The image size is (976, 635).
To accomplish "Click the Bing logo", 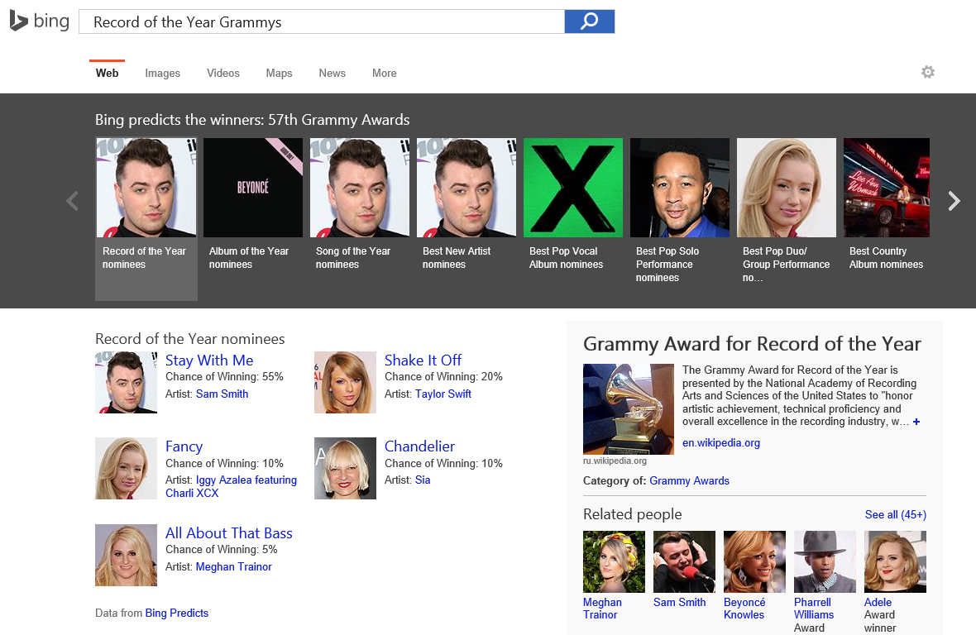I will 39,21.
